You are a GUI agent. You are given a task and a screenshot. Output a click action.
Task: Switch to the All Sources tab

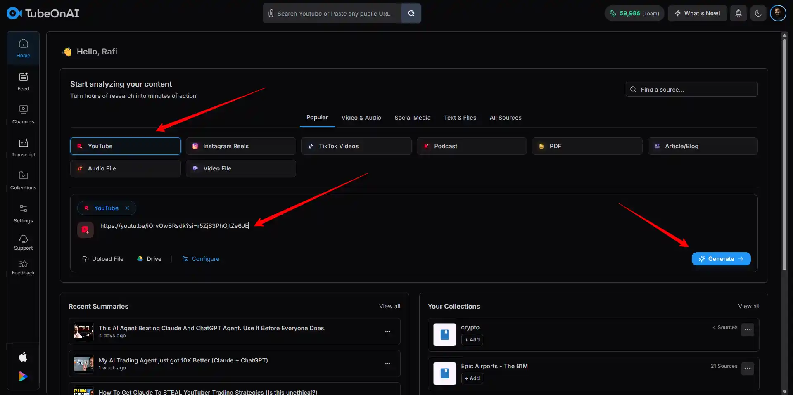(x=506, y=118)
